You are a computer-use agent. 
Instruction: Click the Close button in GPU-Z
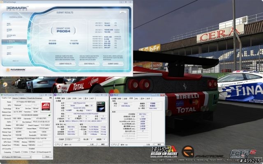(47, 157)
